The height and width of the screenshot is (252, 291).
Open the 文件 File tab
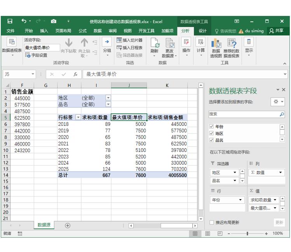10,31
